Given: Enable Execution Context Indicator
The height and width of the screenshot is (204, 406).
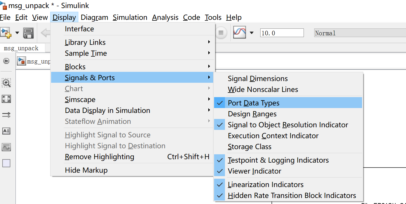Looking at the screenshot, I should [288, 136].
